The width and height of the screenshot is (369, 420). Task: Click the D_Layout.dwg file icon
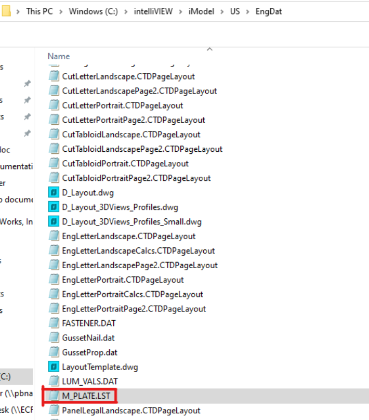[x=54, y=193]
